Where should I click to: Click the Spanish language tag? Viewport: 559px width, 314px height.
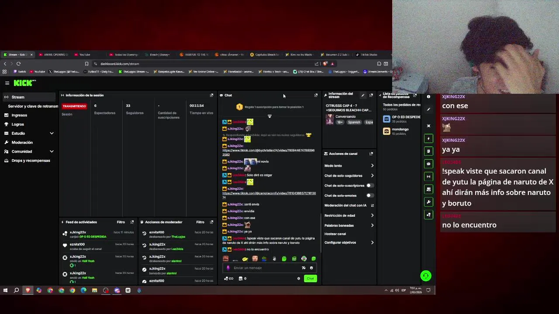coord(354,122)
